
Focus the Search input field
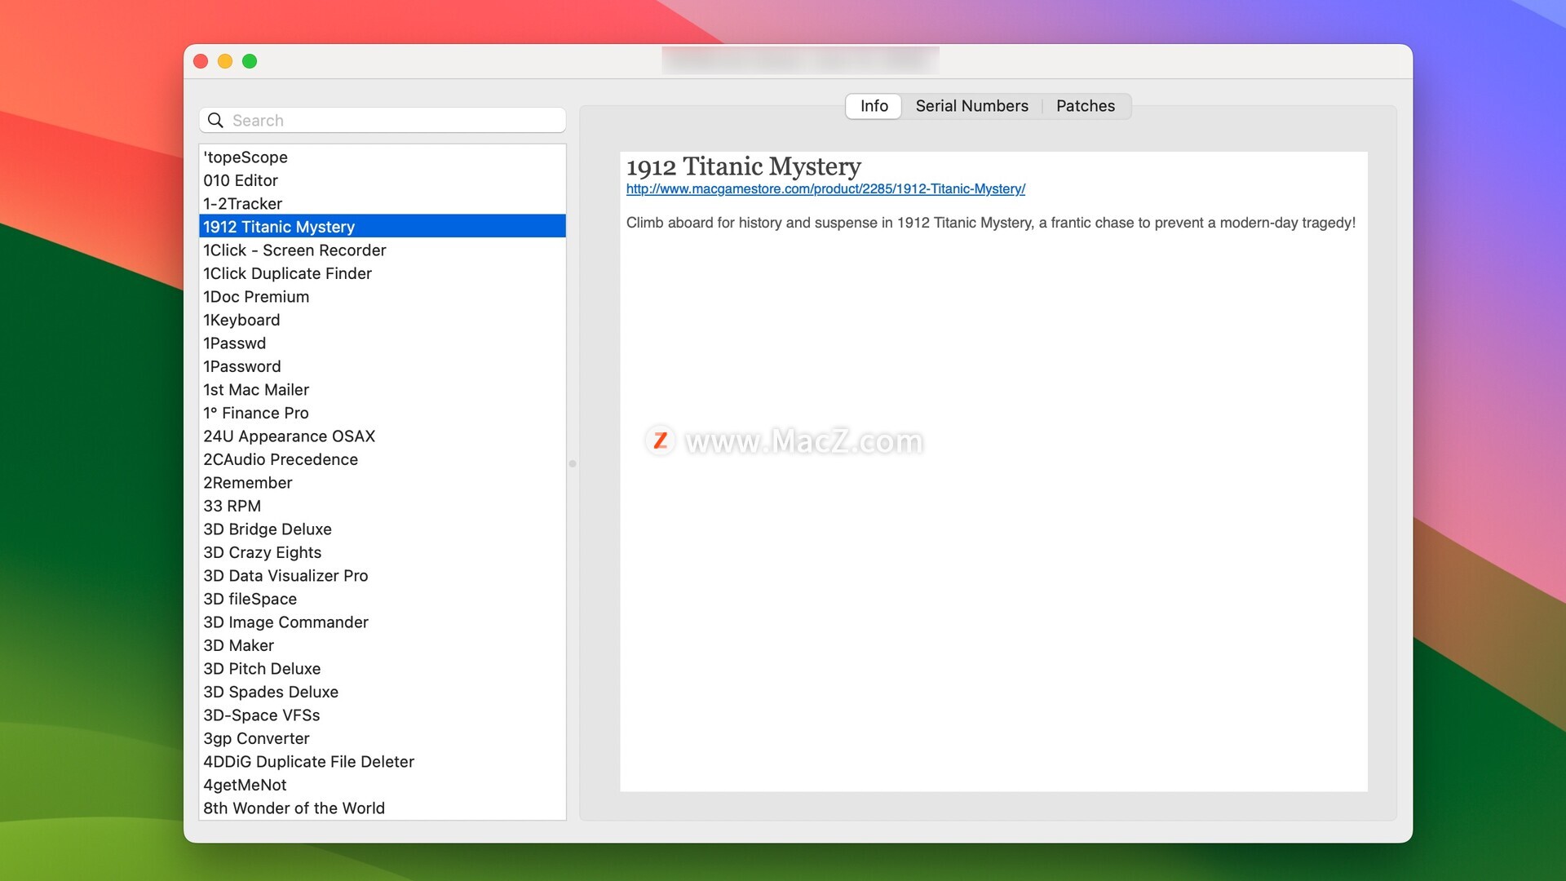[382, 121]
